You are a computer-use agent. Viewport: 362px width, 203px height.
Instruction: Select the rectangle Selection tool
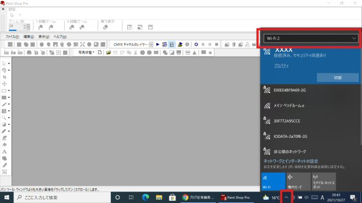pos(4,90)
